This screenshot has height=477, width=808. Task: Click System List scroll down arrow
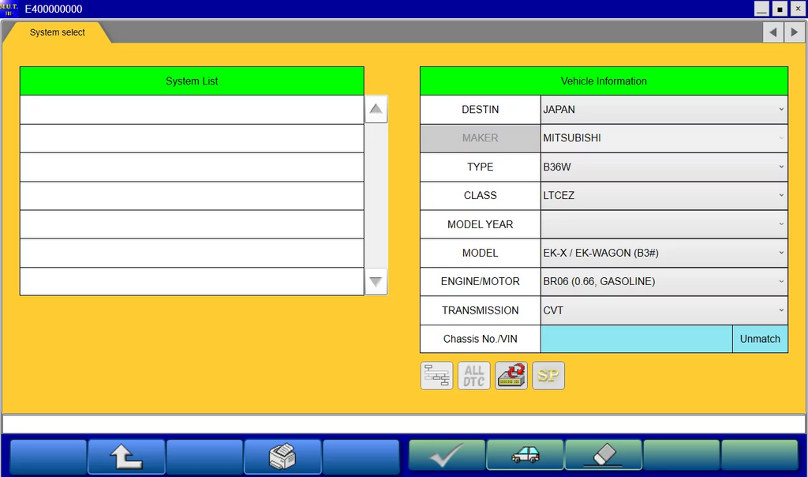point(376,280)
